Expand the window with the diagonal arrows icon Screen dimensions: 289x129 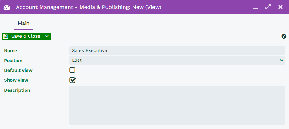point(268,7)
